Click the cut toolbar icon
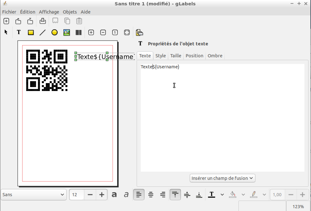Screen dimensions: 311x211 55,21
